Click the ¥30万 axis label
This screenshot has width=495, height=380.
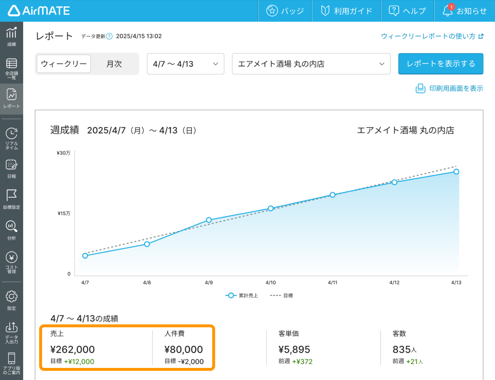[x=63, y=153]
